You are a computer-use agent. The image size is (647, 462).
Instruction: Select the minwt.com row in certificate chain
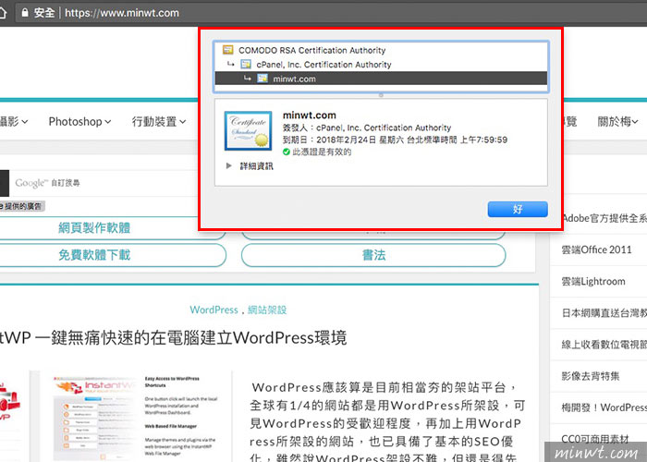[381, 79]
